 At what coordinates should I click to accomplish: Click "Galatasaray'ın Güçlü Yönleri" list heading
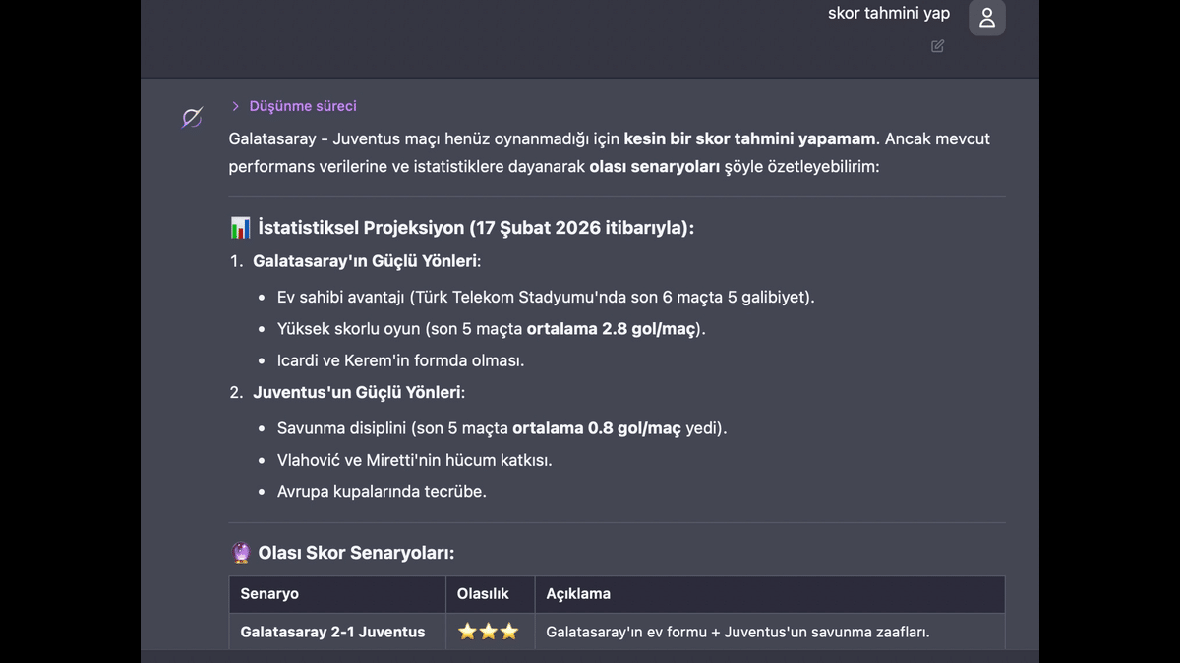[365, 261]
